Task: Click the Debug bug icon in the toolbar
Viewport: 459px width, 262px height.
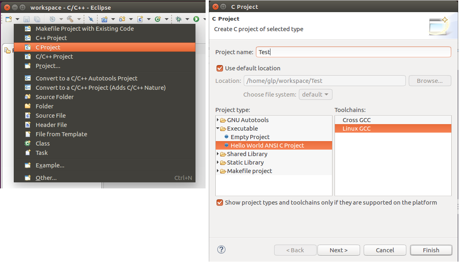Action: pos(178,19)
